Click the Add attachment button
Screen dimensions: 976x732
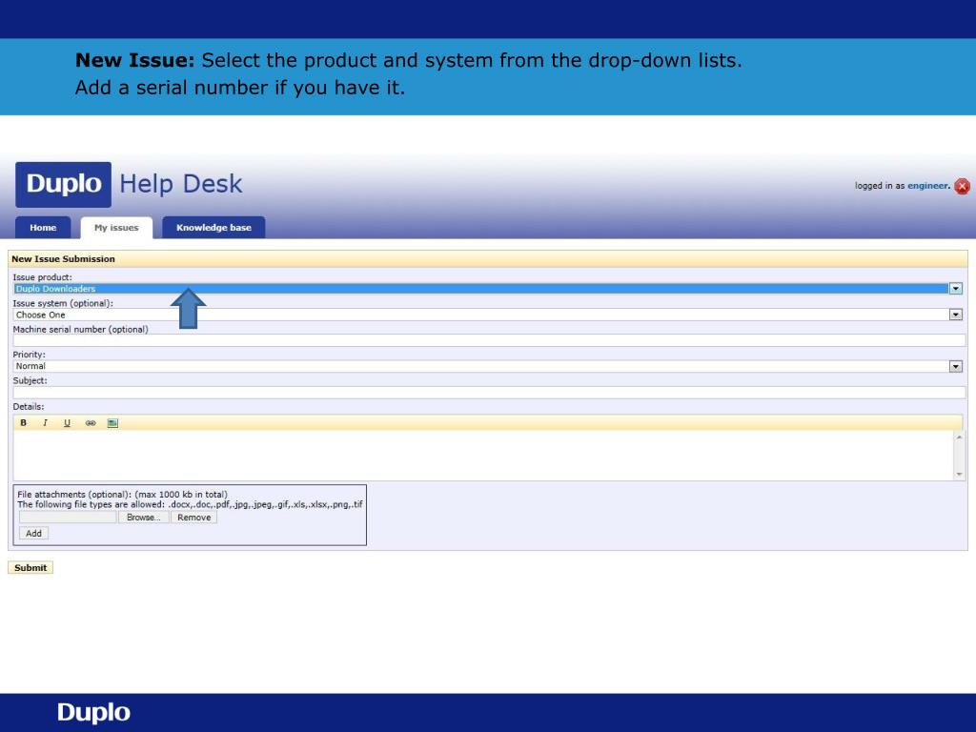tap(33, 534)
